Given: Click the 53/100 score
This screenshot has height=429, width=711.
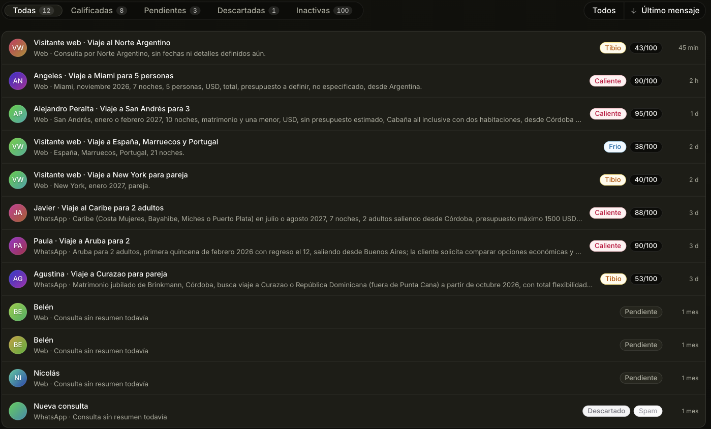Looking at the screenshot, I should [x=646, y=279].
